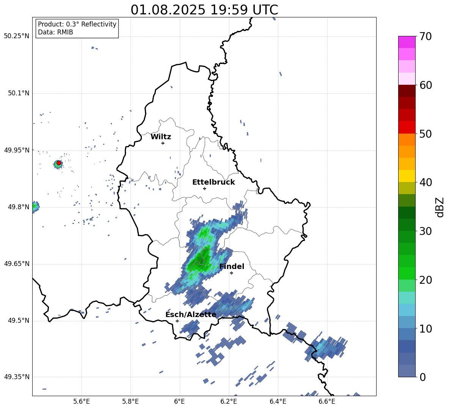Image resolution: width=449 pixels, height=409 pixels.
Task: Click the 70 value on the colorbar
Action: click(x=425, y=36)
